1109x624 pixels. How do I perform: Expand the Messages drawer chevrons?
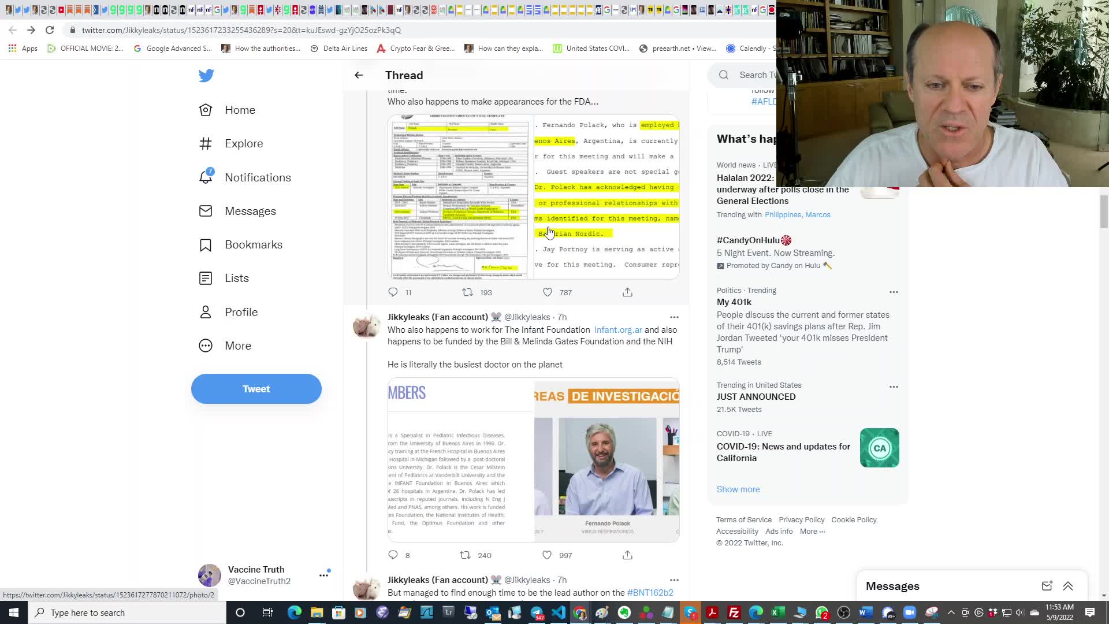(x=1068, y=586)
